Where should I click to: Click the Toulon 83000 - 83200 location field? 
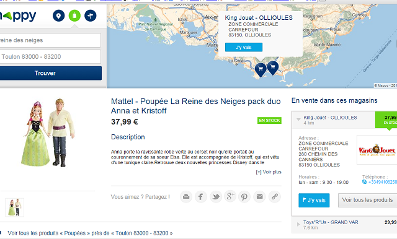50,56
